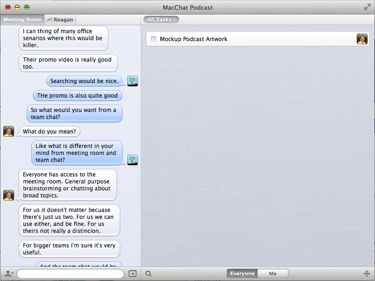375x281 pixels.
Task: Click avatar beside 'What do you mean?'
Action: (x=8, y=131)
